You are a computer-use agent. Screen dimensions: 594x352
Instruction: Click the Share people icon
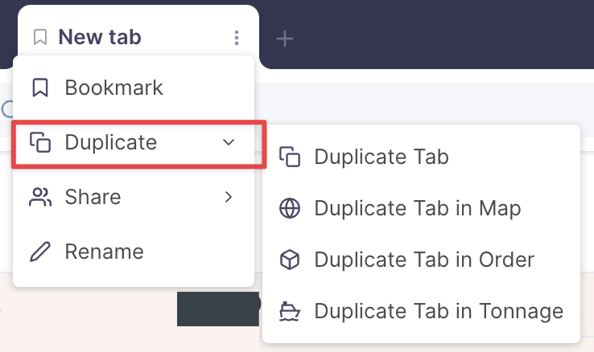coord(40,197)
